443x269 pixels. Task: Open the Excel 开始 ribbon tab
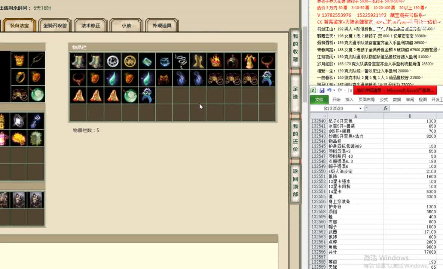336,99
